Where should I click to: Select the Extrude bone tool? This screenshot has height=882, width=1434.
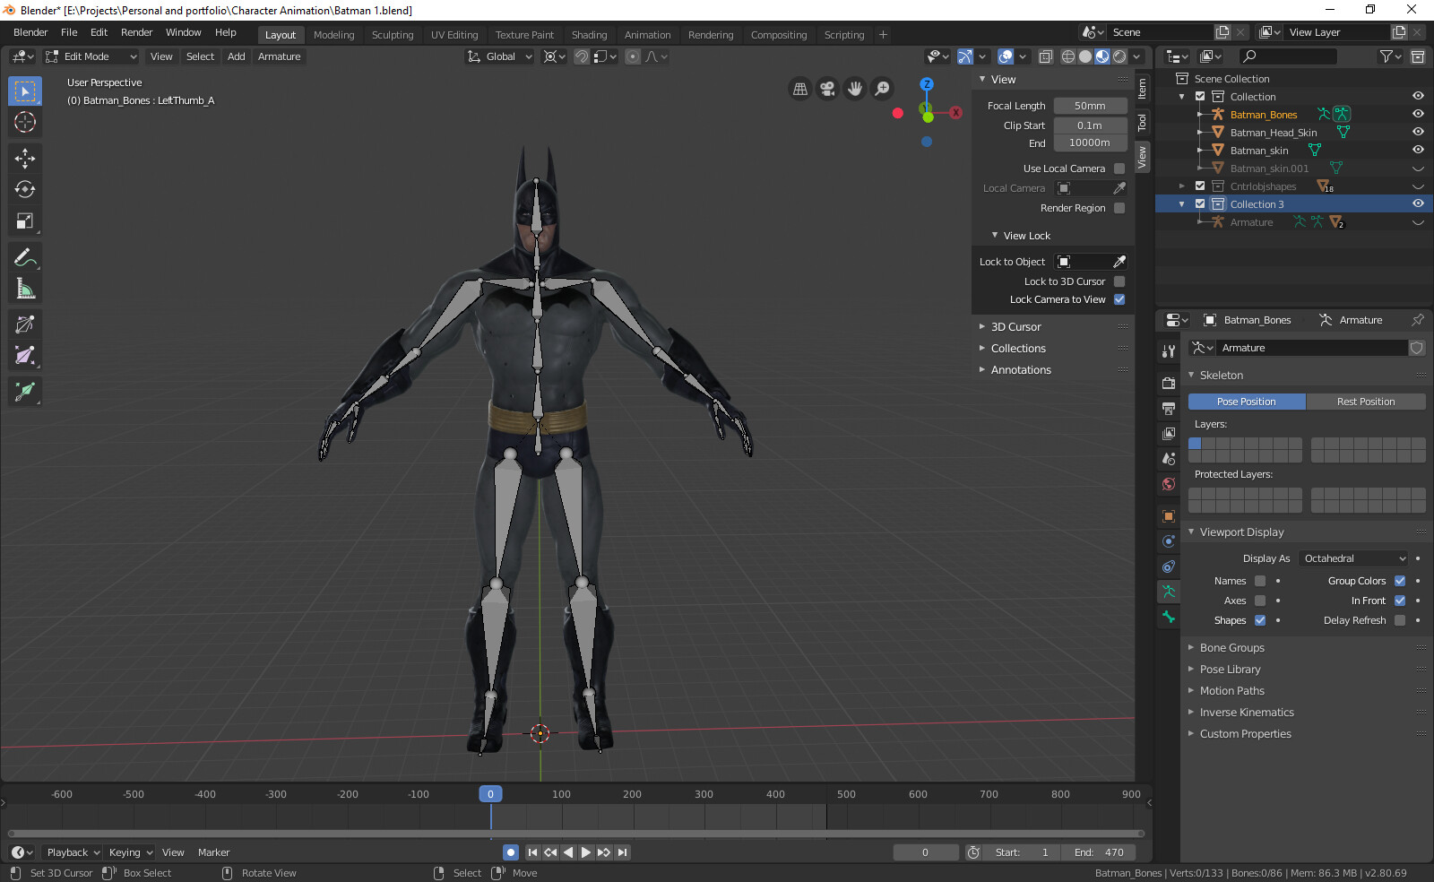pos(25,392)
